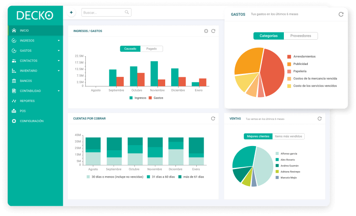Toggle Ventas to Items más vendidos
Image resolution: width=356 pixels, height=216 pixels.
[x=288, y=136]
